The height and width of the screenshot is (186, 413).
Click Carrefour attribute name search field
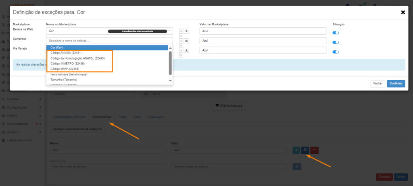(x=109, y=41)
